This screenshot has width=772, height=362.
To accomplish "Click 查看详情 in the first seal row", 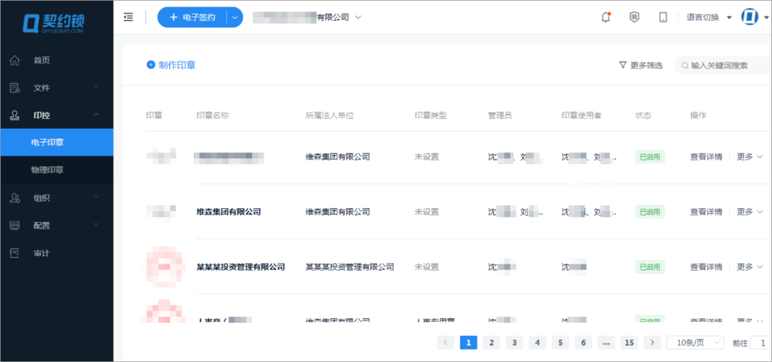I will coord(706,157).
